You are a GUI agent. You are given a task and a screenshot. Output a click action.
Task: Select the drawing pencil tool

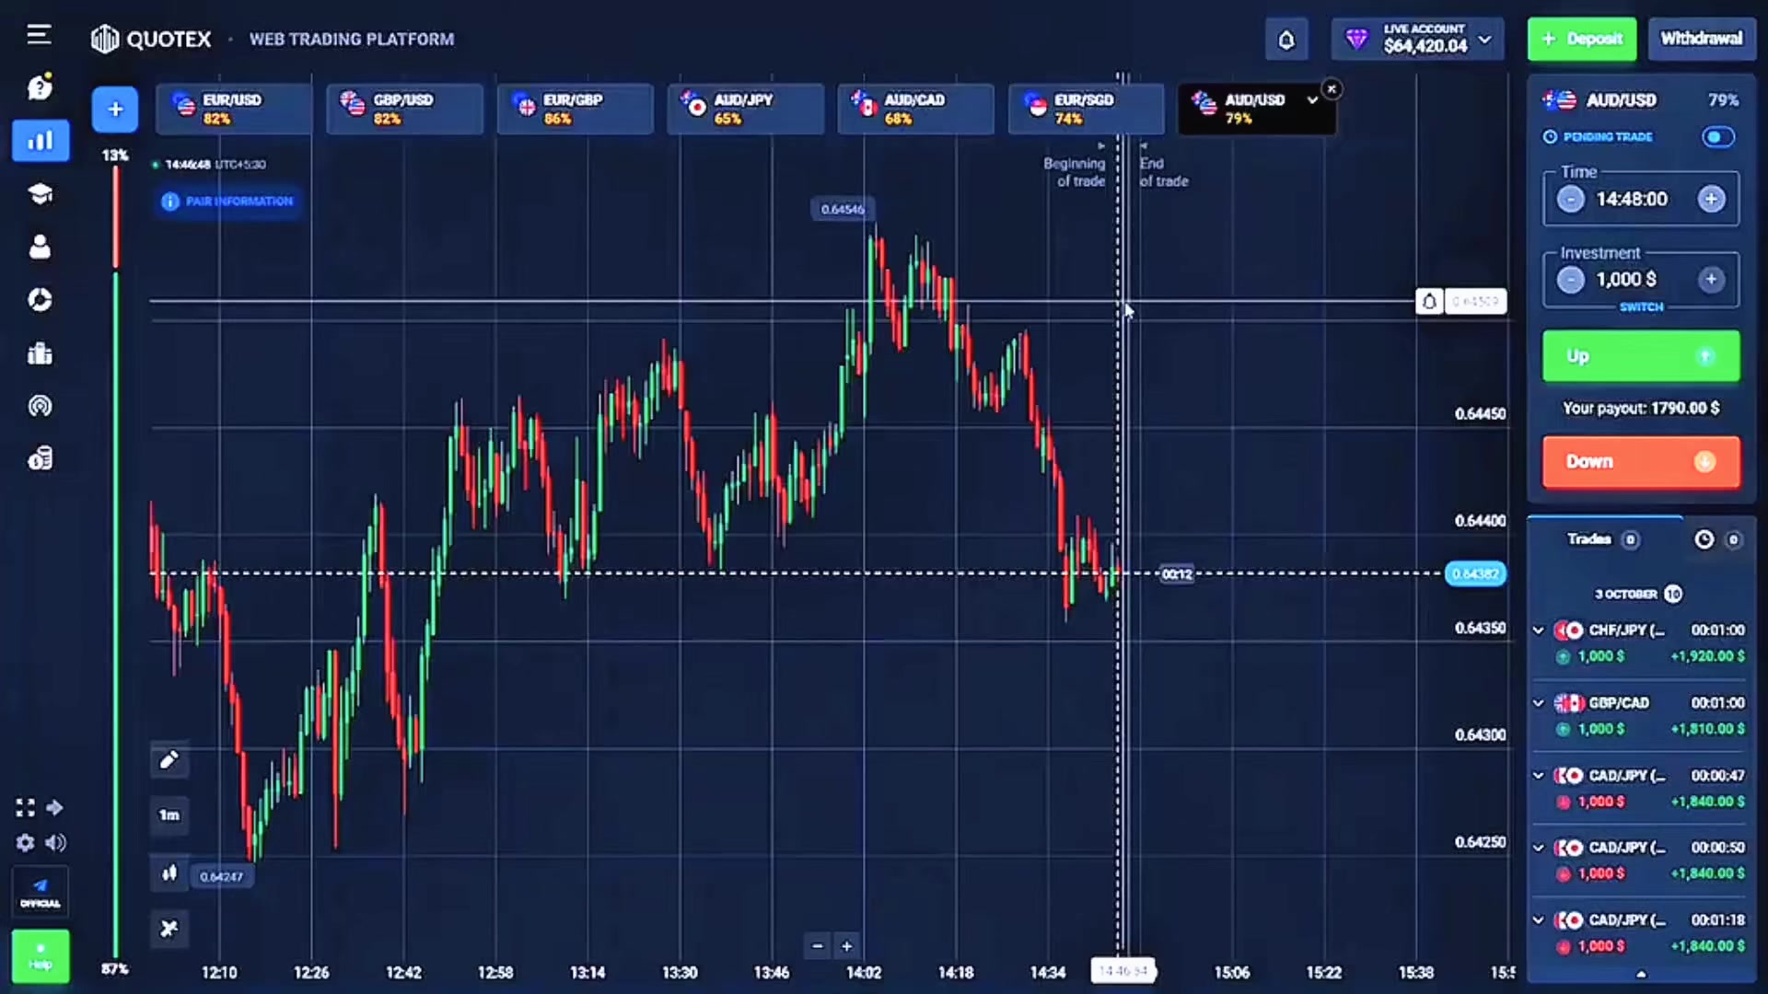(169, 760)
